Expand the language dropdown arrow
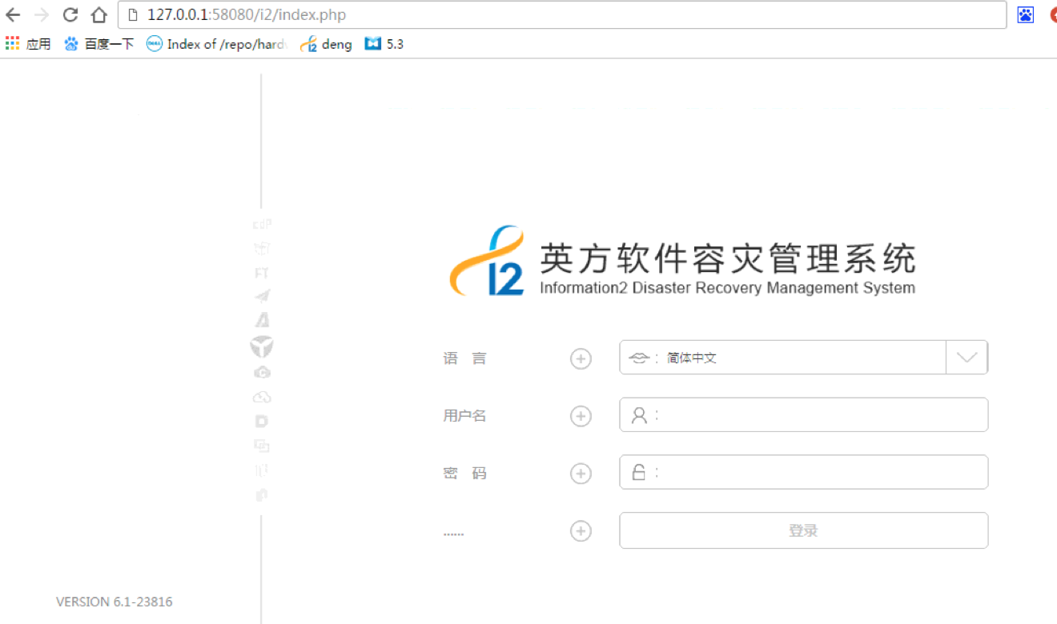The image size is (1057, 624). [967, 358]
